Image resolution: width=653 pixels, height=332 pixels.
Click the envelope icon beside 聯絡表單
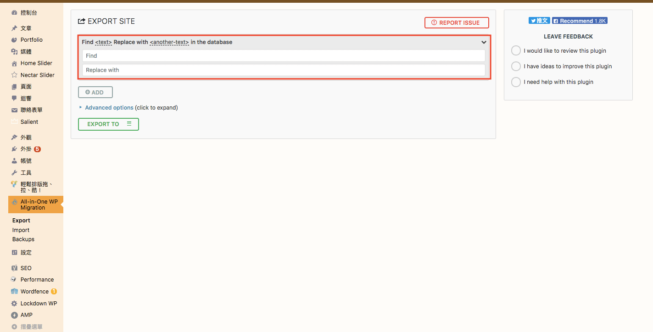[14, 110]
